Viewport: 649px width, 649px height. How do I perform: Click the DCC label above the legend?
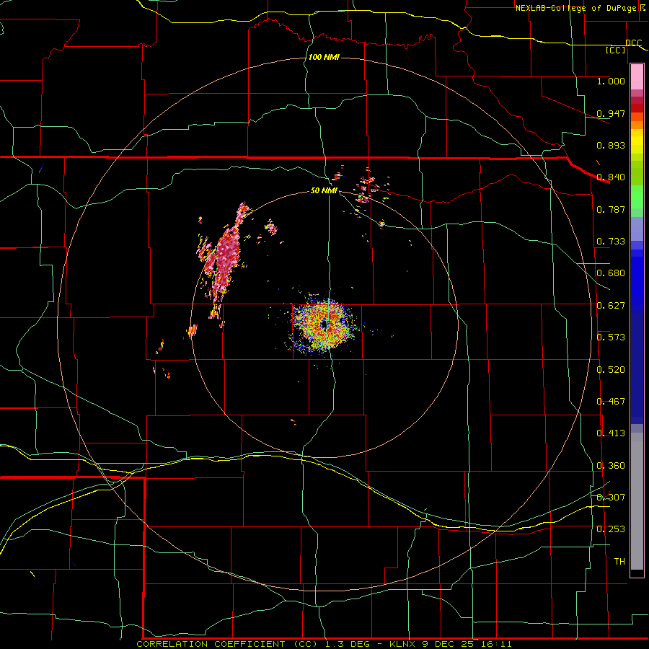tap(633, 43)
